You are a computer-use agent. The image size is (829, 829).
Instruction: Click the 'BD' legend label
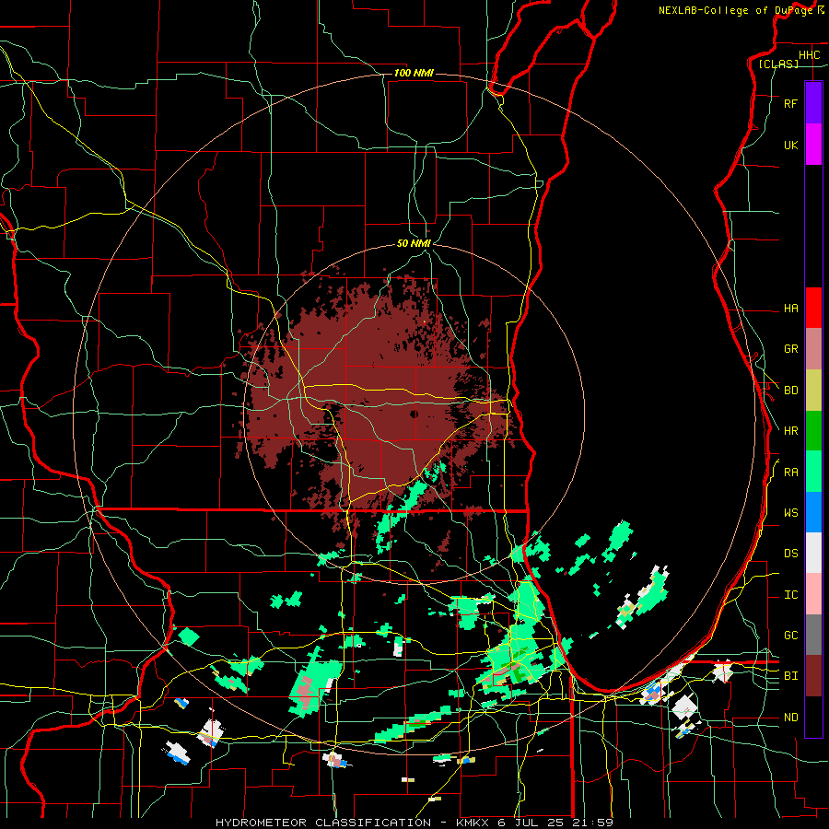pyautogui.click(x=790, y=391)
